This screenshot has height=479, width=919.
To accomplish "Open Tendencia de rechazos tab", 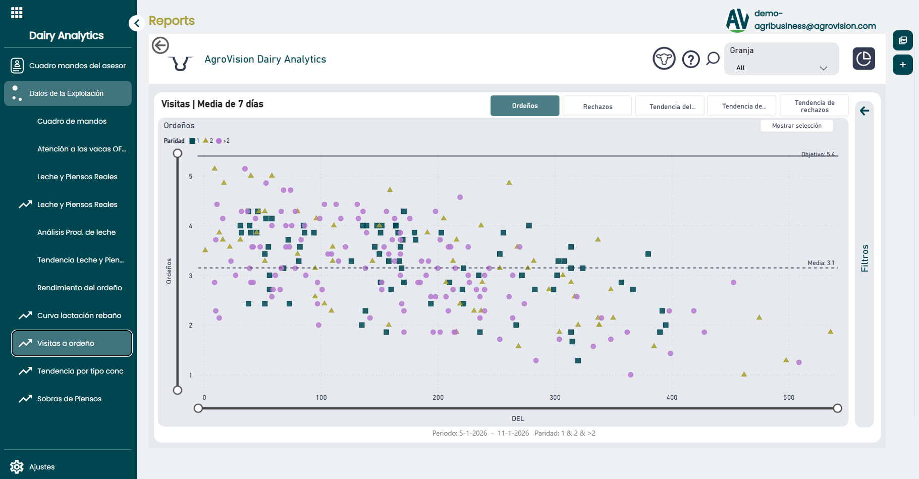I will pyautogui.click(x=814, y=106).
